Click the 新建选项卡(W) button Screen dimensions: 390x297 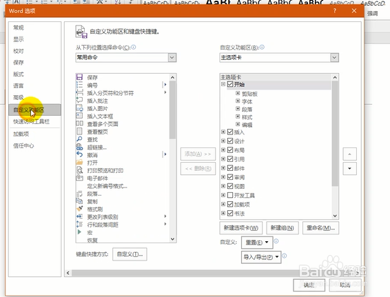(x=240, y=228)
